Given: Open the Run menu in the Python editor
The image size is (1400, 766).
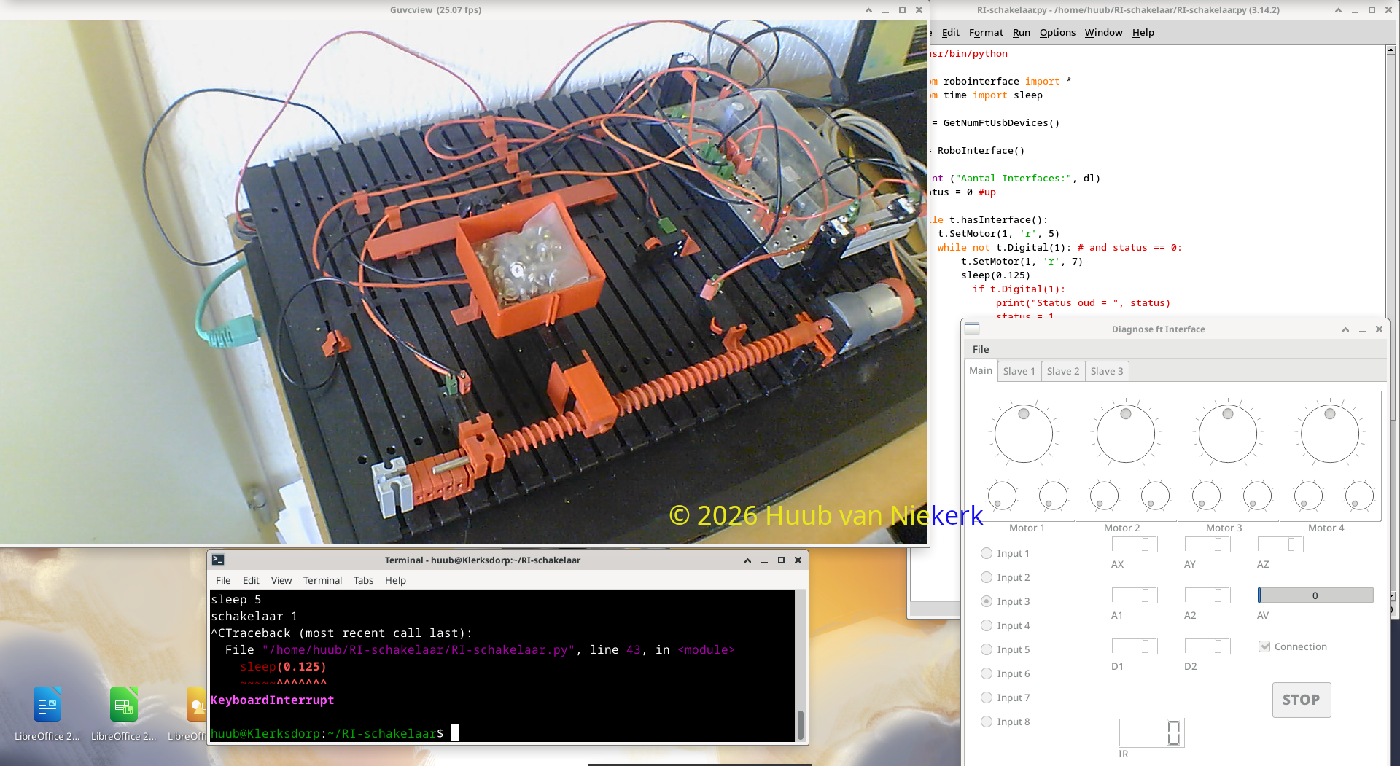Looking at the screenshot, I should click(1021, 32).
